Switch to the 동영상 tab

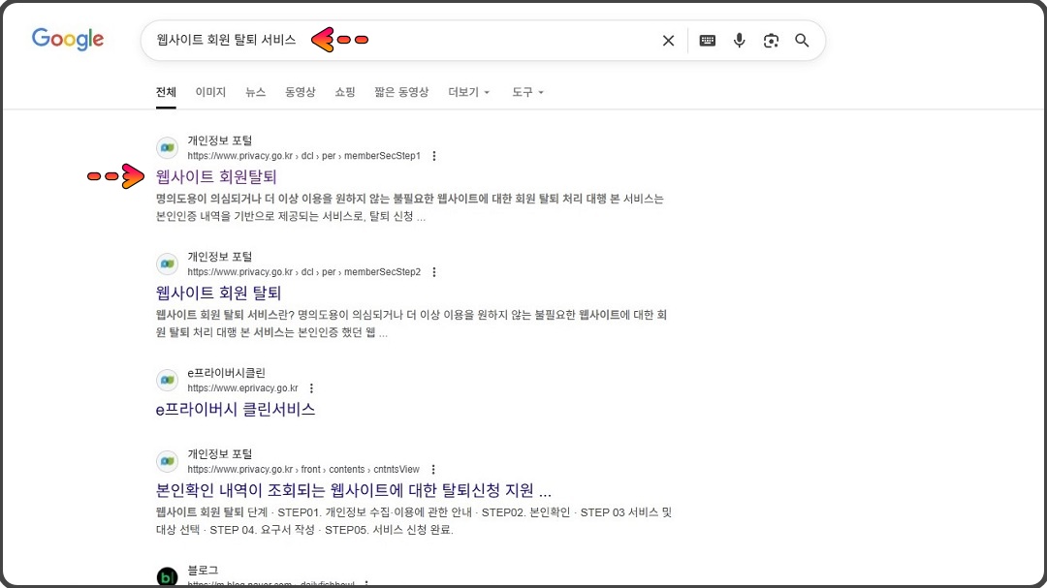[x=300, y=92]
